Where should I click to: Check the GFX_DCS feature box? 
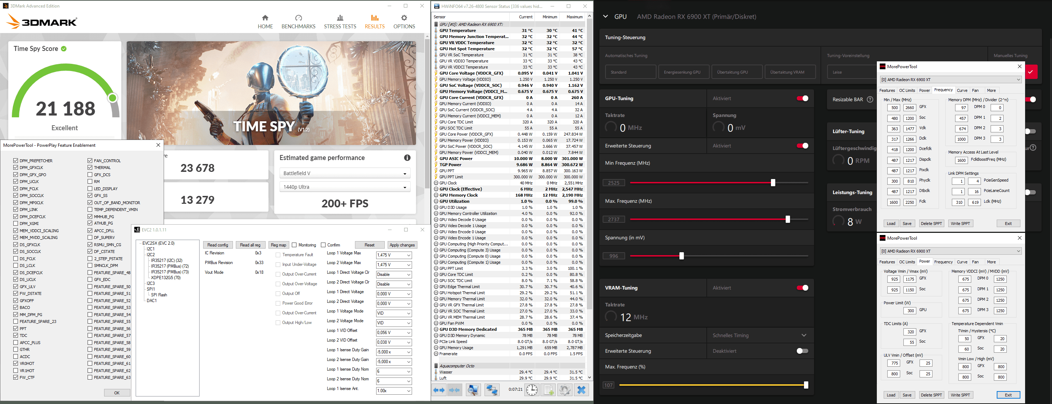click(x=90, y=175)
